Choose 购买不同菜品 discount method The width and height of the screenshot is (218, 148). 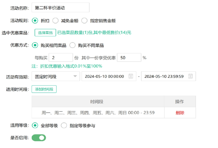72,45
